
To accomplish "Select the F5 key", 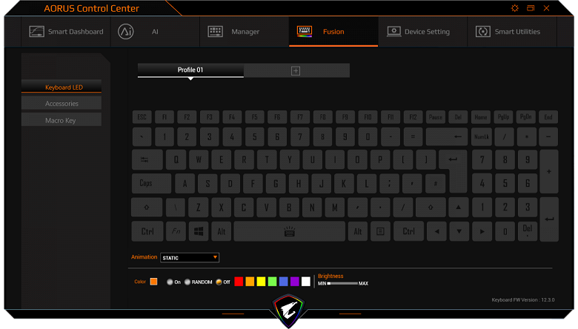I will 255,117.
